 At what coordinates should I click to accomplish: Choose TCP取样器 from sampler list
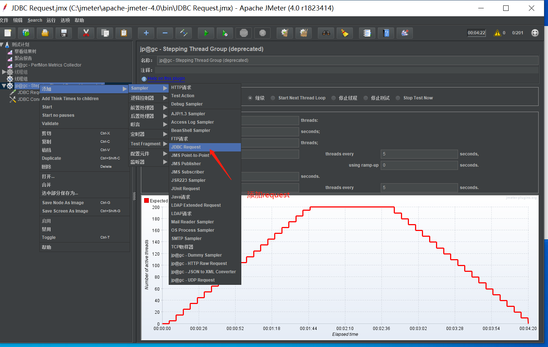pyautogui.click(x=205, y=247)
